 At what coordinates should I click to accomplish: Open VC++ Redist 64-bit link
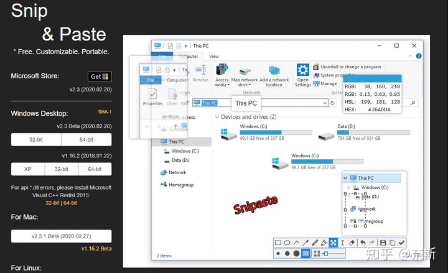click(70, 203)
